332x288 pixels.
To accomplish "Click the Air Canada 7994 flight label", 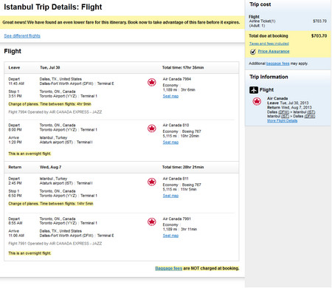I will (x=177, y=79).
